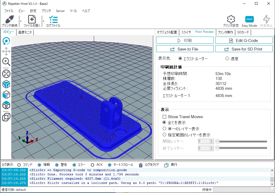Image resolution: width=275 pixels, height=193 pixels.
Task: Toggle コマンド log filter
Action: [x=19, y=165]
